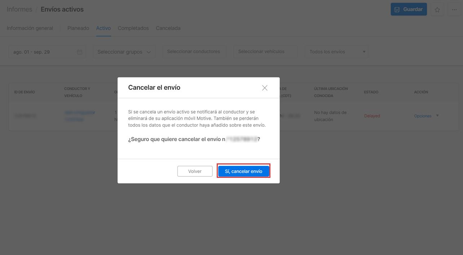Click the Opciones link in the row
This screenshot has width=463, height=255.
click(423, 116)
